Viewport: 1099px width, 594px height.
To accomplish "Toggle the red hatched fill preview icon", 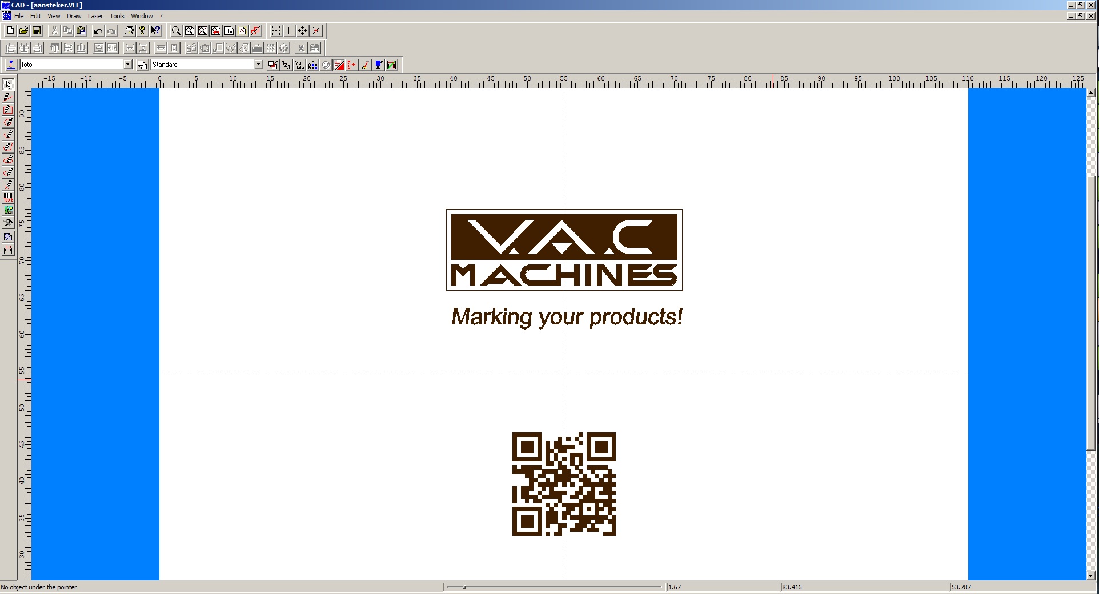I will pyautogui.click(x=339, y=65).
